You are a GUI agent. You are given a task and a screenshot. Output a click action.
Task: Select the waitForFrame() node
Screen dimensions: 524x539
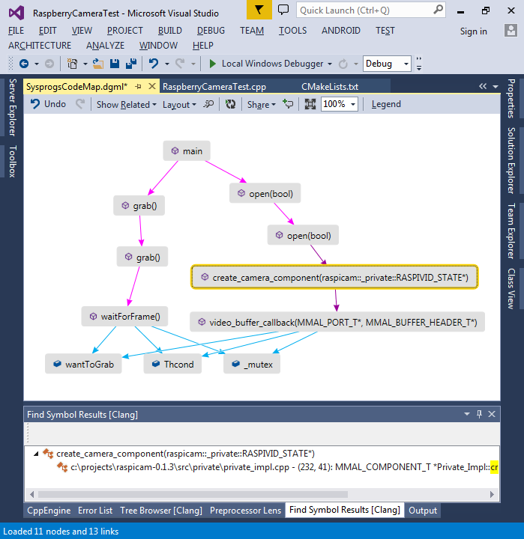[124, 316]
